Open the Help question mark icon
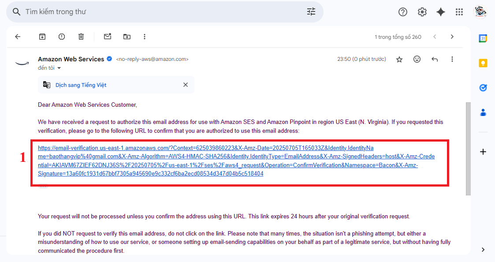 (x=402, y=12)
